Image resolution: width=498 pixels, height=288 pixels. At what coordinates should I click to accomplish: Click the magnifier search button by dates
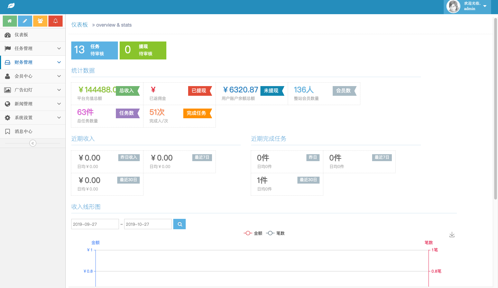click(179, 224)
